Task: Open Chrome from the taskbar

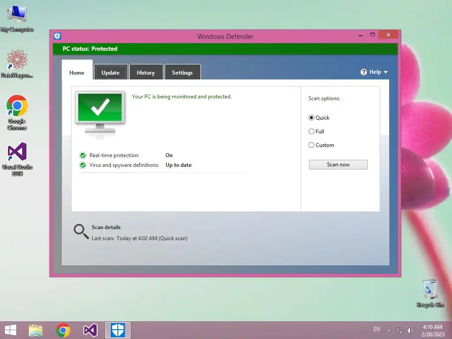Action: [63, 330]
